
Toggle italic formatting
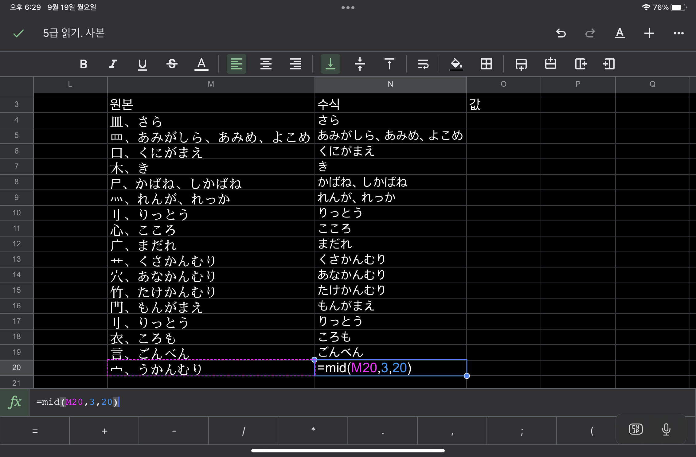pos(113,64)
